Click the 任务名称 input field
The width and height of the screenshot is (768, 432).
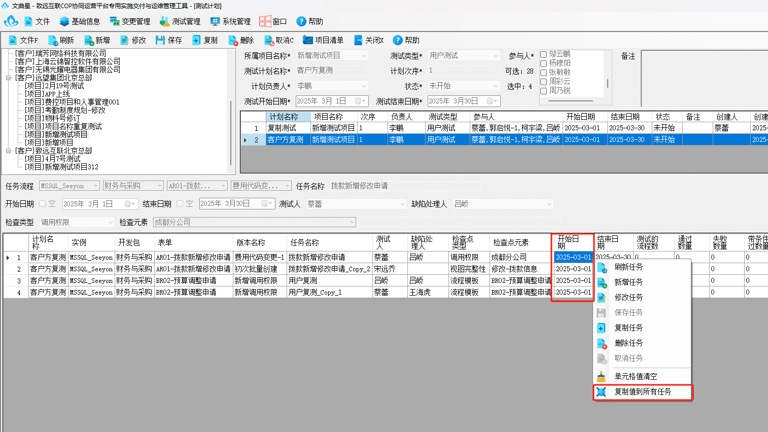(405, 186)
